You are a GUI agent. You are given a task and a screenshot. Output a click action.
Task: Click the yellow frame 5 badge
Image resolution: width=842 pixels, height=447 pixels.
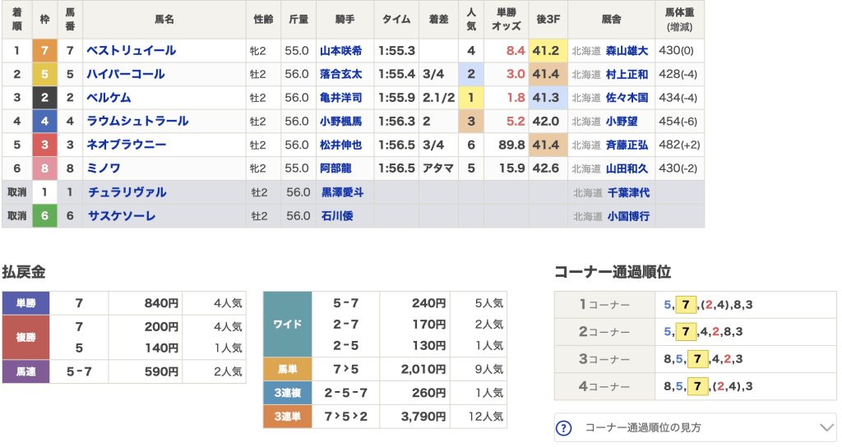(x=44, y=74)
